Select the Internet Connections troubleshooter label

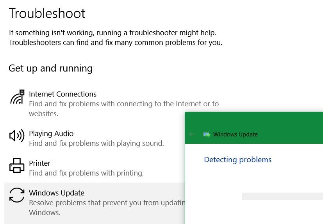[x=62, y=94]
